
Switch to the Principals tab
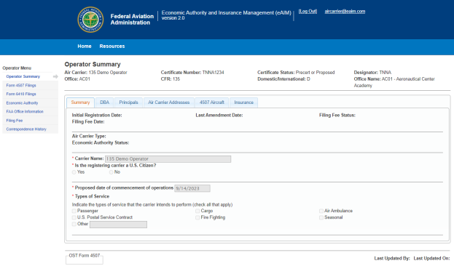[128, 102]
